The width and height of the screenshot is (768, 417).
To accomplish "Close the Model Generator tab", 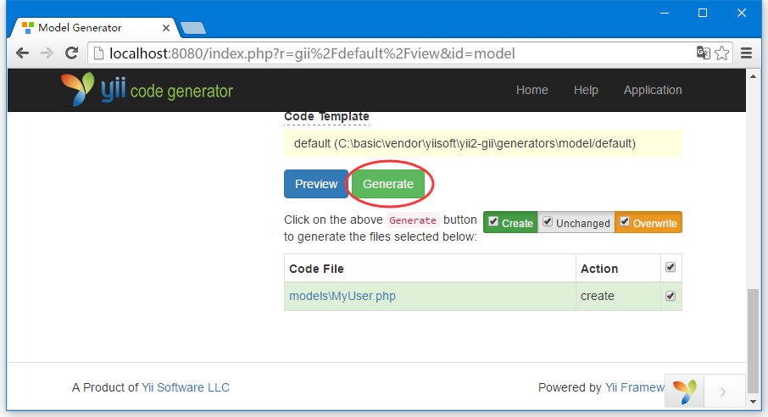I will pos(166,28).
